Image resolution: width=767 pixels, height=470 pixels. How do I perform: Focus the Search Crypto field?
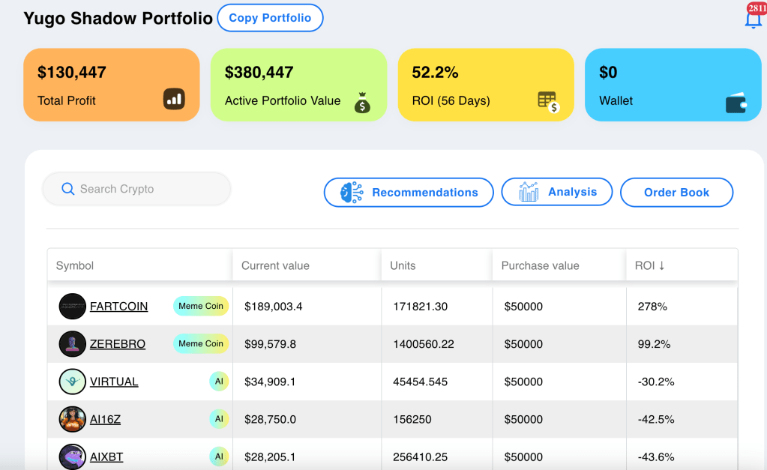[x=136, y=189]
